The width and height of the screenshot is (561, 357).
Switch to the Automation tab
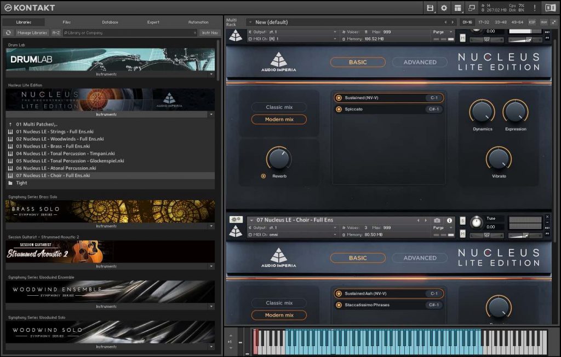pyautogui.click(x=198, y=22)
